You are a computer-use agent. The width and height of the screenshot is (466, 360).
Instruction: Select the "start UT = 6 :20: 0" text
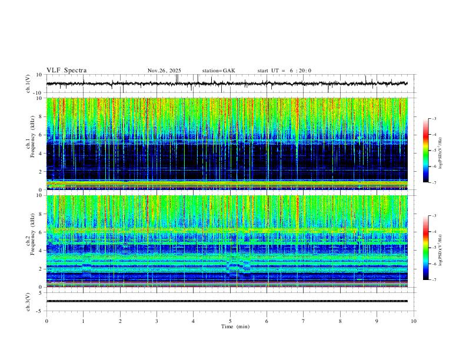click(x=284, y=71)
